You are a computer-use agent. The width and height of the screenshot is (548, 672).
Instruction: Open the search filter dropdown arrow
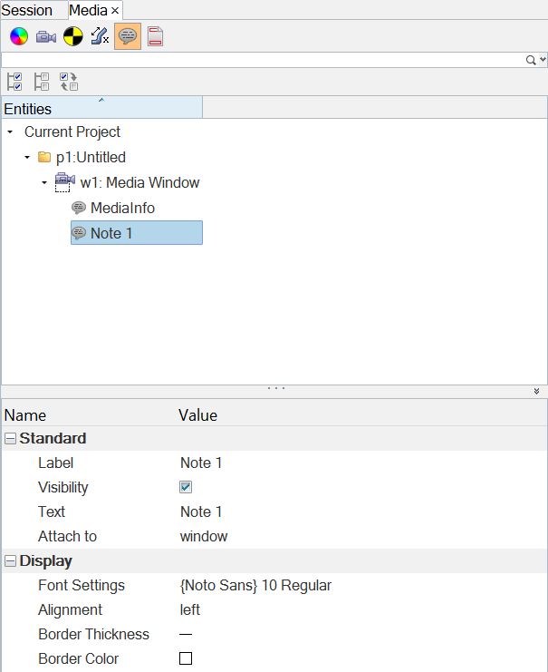click(x=542, y=60)
